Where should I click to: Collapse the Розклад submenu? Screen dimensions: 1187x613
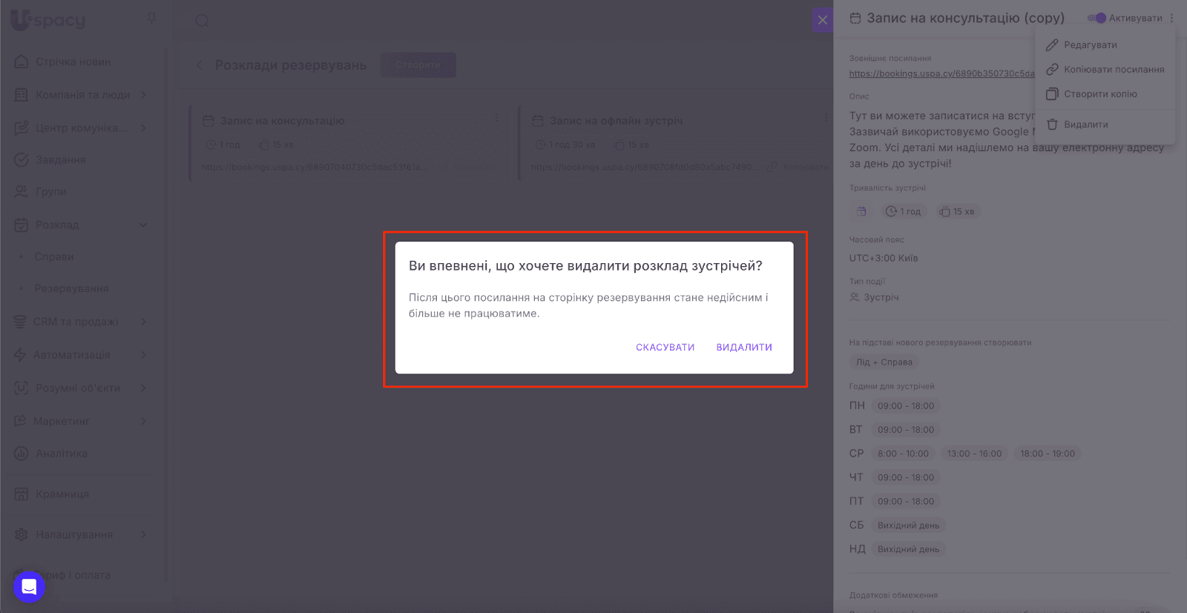point(143,225)
